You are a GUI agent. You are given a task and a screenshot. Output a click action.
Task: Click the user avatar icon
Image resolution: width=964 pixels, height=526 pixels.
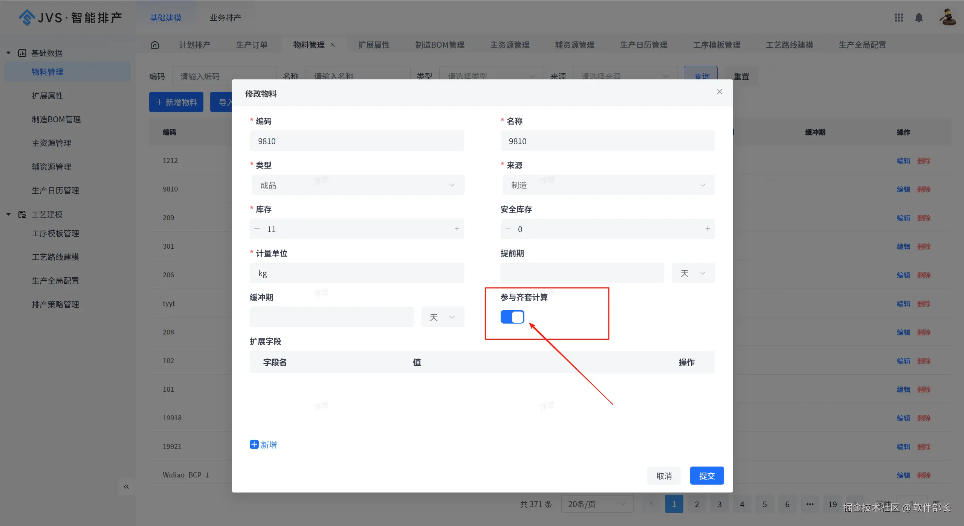tap(947, 18)
